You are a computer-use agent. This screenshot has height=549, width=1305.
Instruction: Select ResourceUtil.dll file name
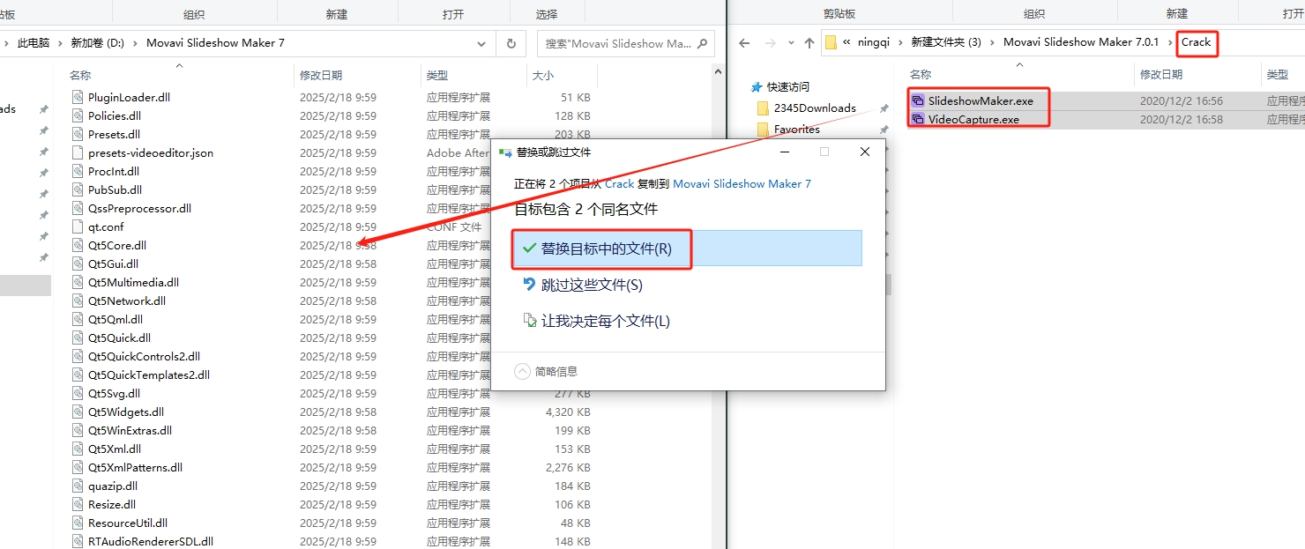128,523
